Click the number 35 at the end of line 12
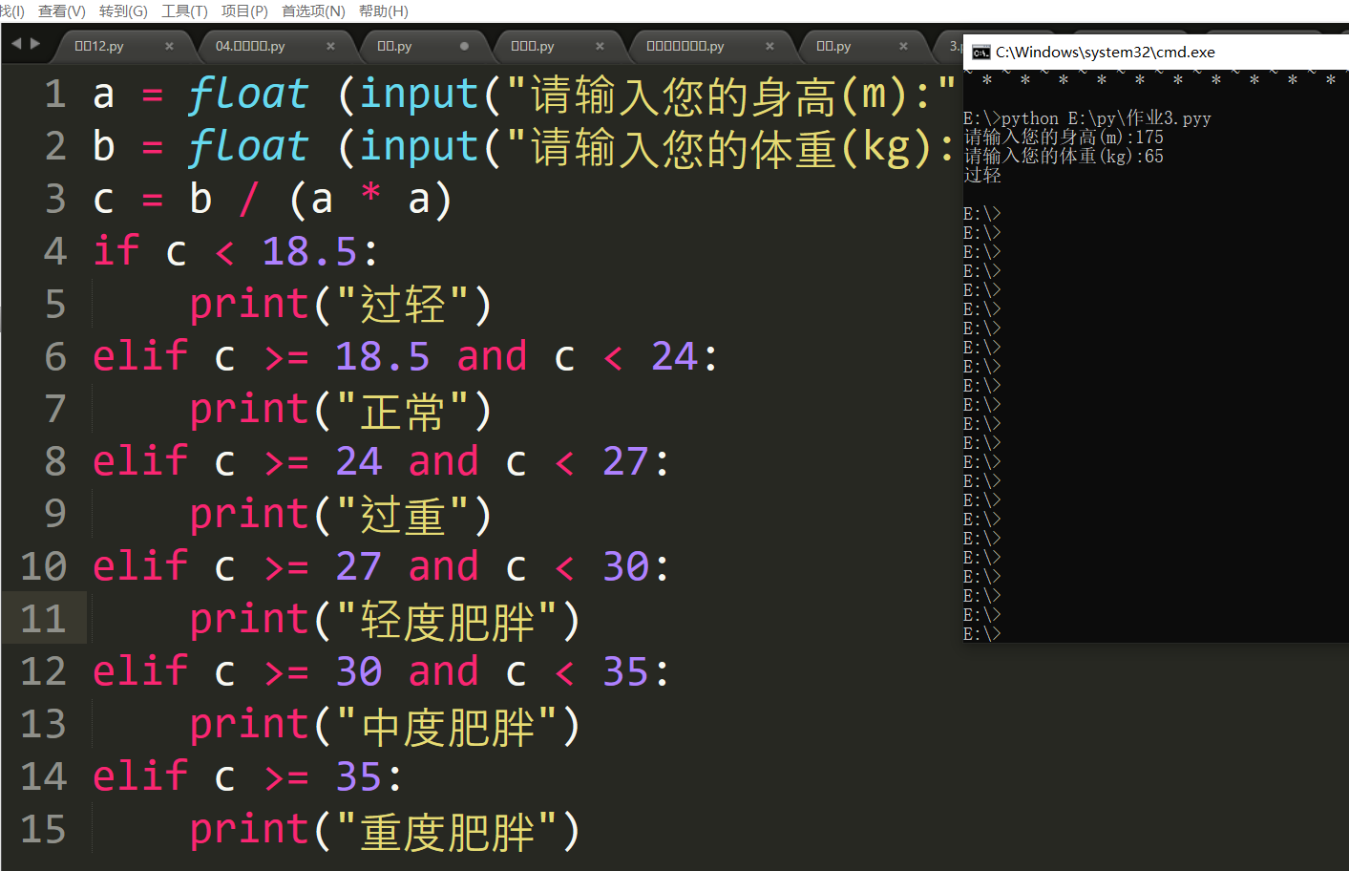Image resolution: width=1349 pixels, height=871 pixels. tap(626, 672)
